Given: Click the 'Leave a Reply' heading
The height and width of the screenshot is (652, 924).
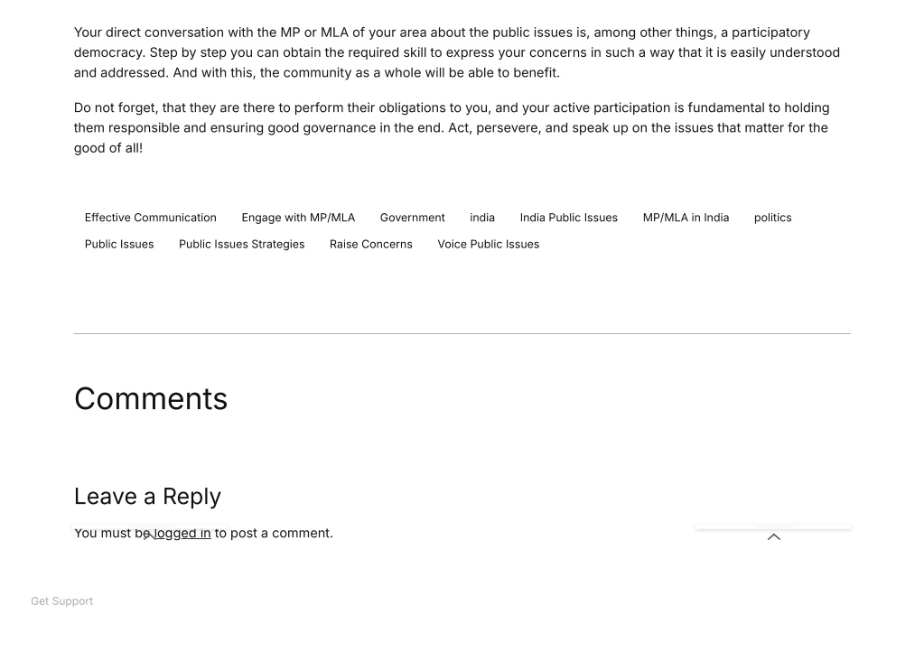Looking at the screenshot, I should click(x=147, y=497).
